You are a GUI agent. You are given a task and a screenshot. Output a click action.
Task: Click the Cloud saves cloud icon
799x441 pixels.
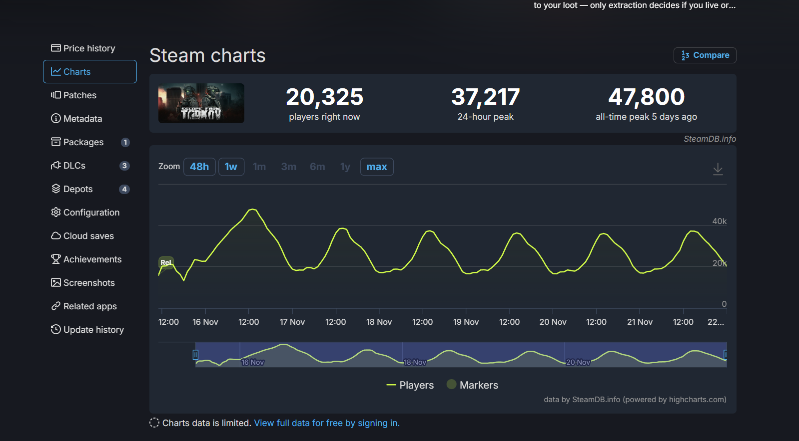[x=55, y=235]
